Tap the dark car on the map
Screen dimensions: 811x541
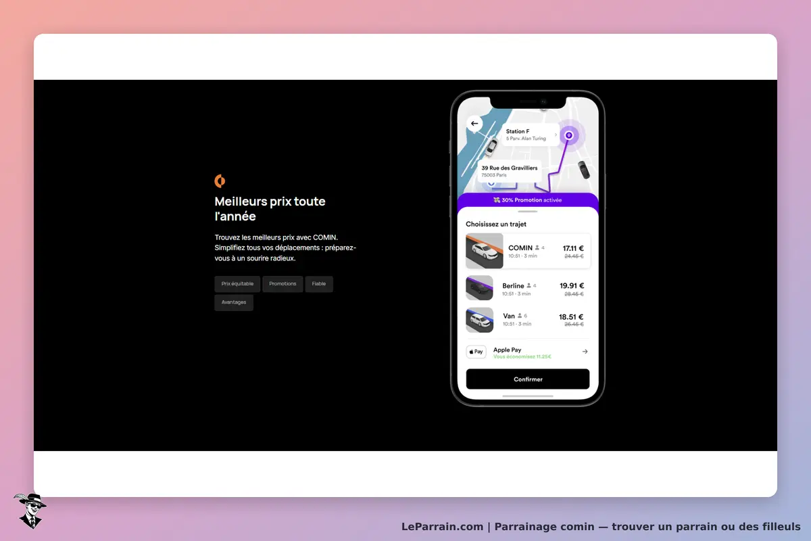(x=583, y=169)
